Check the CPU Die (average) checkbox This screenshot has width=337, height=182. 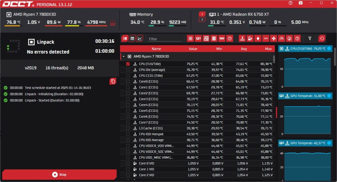pos(128,70)
